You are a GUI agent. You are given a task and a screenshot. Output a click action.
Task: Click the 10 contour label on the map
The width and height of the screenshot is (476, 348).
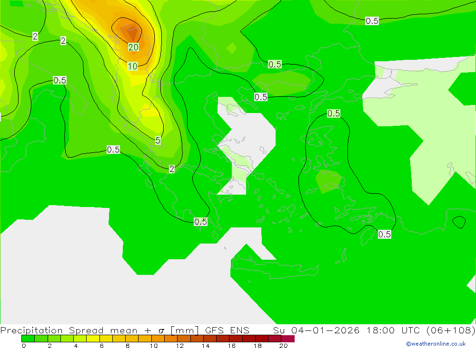pos(133,66)
